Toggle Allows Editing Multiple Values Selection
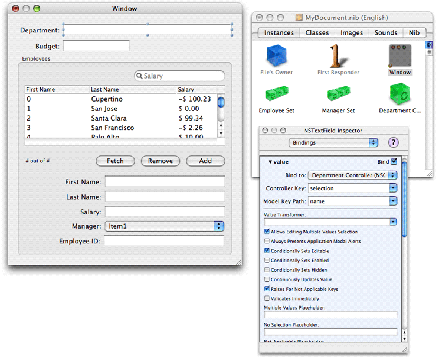Image resolution: width=442 pixels, height=361 pixels. click(267, 232)
